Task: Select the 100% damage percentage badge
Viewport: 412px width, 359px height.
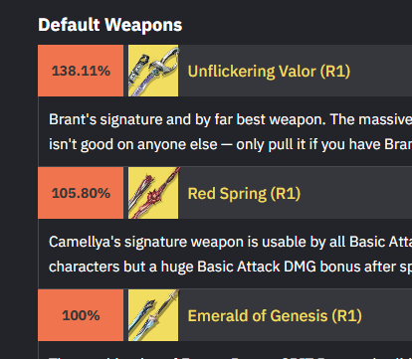Action: pyautogui.click(x=81, y=315)
